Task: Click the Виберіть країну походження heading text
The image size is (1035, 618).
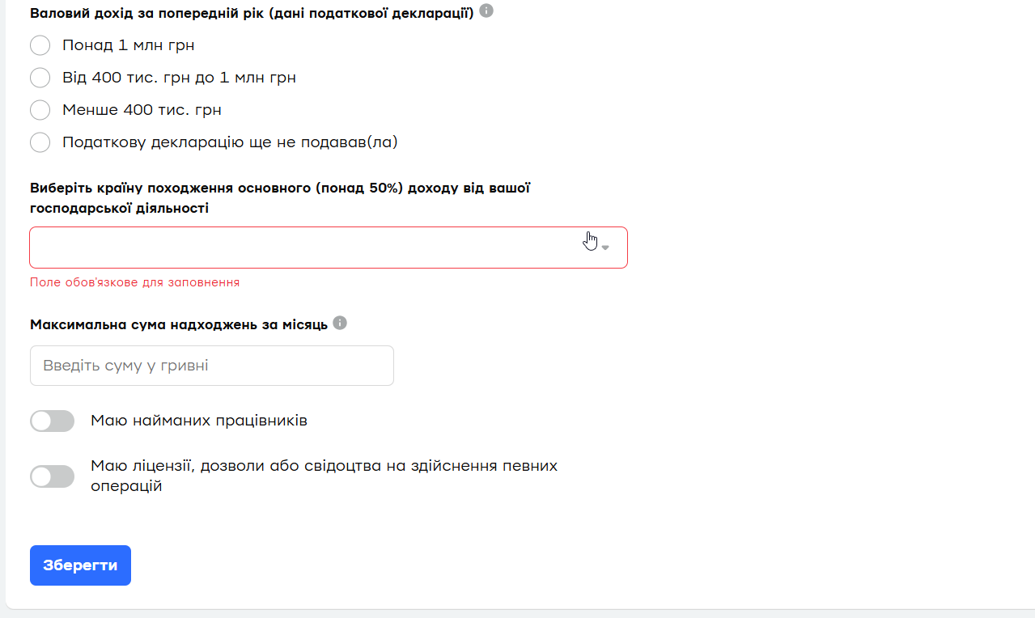Action: (x=279, y=188)
